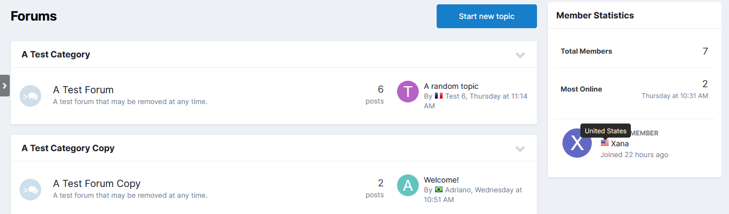Open the A Test Forum Copy link
Image resolution: width=729 pixels, height=214 pixels.
97,184
